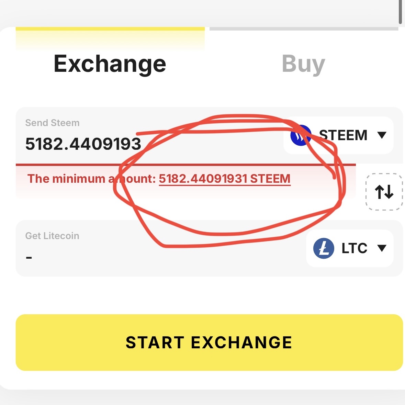Click the Get Litecoin label

click(52, 236)
